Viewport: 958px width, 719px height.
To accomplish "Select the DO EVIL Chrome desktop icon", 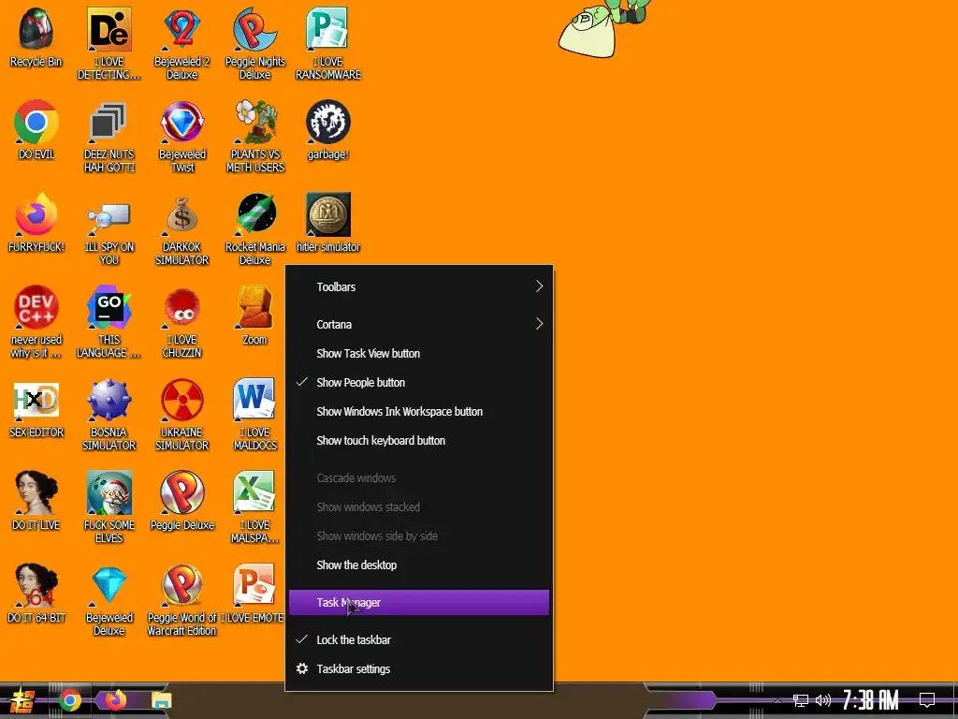I will tap(36, 122).
